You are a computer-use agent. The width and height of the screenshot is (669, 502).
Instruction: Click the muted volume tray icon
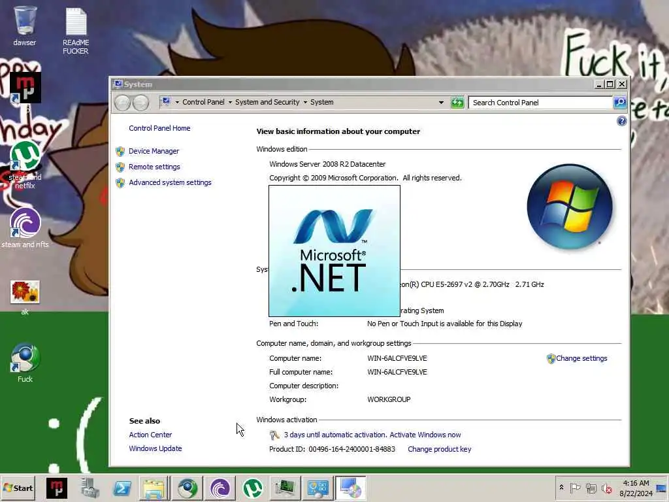tap(606, 488)
